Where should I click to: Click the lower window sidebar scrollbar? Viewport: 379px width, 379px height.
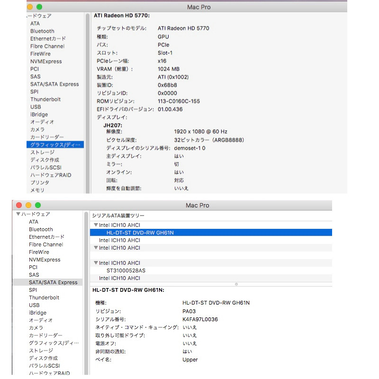click(86, 293)
